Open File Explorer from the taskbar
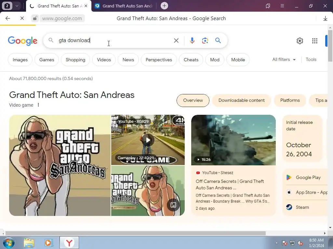333x249 pixels. tap(29, 243)
